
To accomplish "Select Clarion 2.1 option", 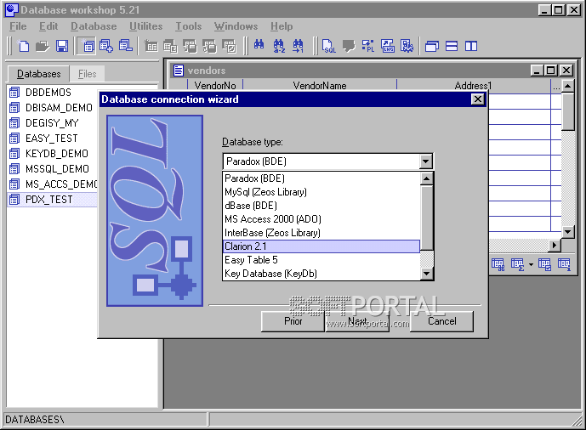I will [x=321, y=246].
